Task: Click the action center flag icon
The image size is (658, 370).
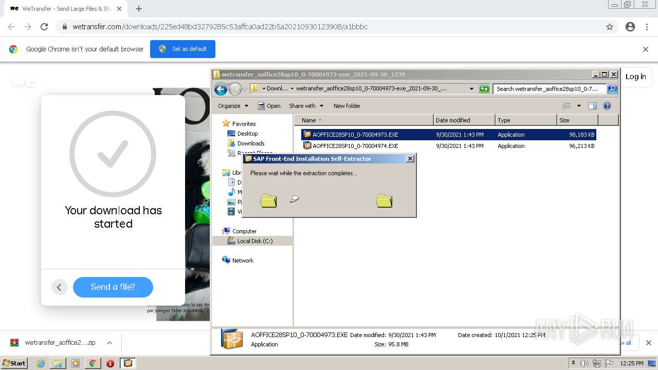Action: (x=609, y=363)
